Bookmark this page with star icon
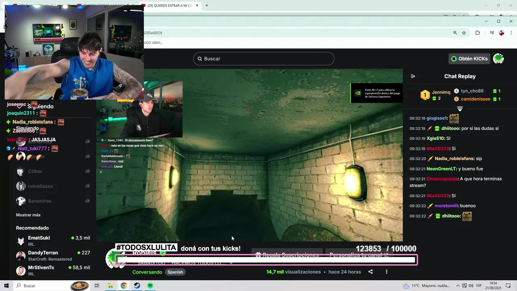The height and width of the screenshot is (291, 517). click(x=464, y=33)
